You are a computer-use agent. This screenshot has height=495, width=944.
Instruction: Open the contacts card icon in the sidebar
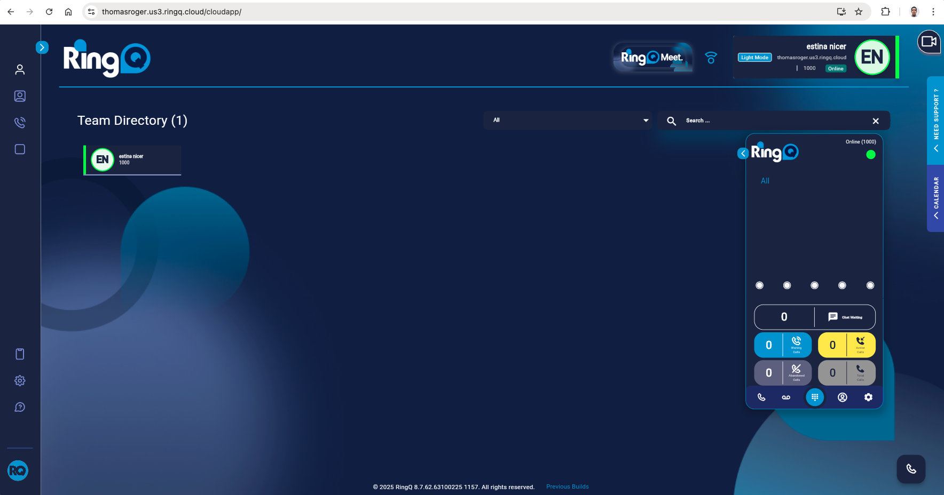[20, 96]
